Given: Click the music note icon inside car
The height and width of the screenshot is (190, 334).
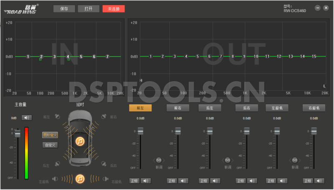Looking at the screenshot, I should 80,141.
